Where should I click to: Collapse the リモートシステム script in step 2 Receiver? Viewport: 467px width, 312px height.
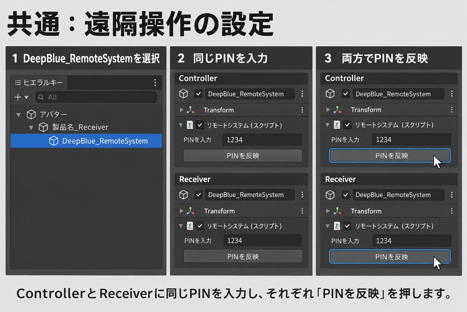click(x=181, y=226)
